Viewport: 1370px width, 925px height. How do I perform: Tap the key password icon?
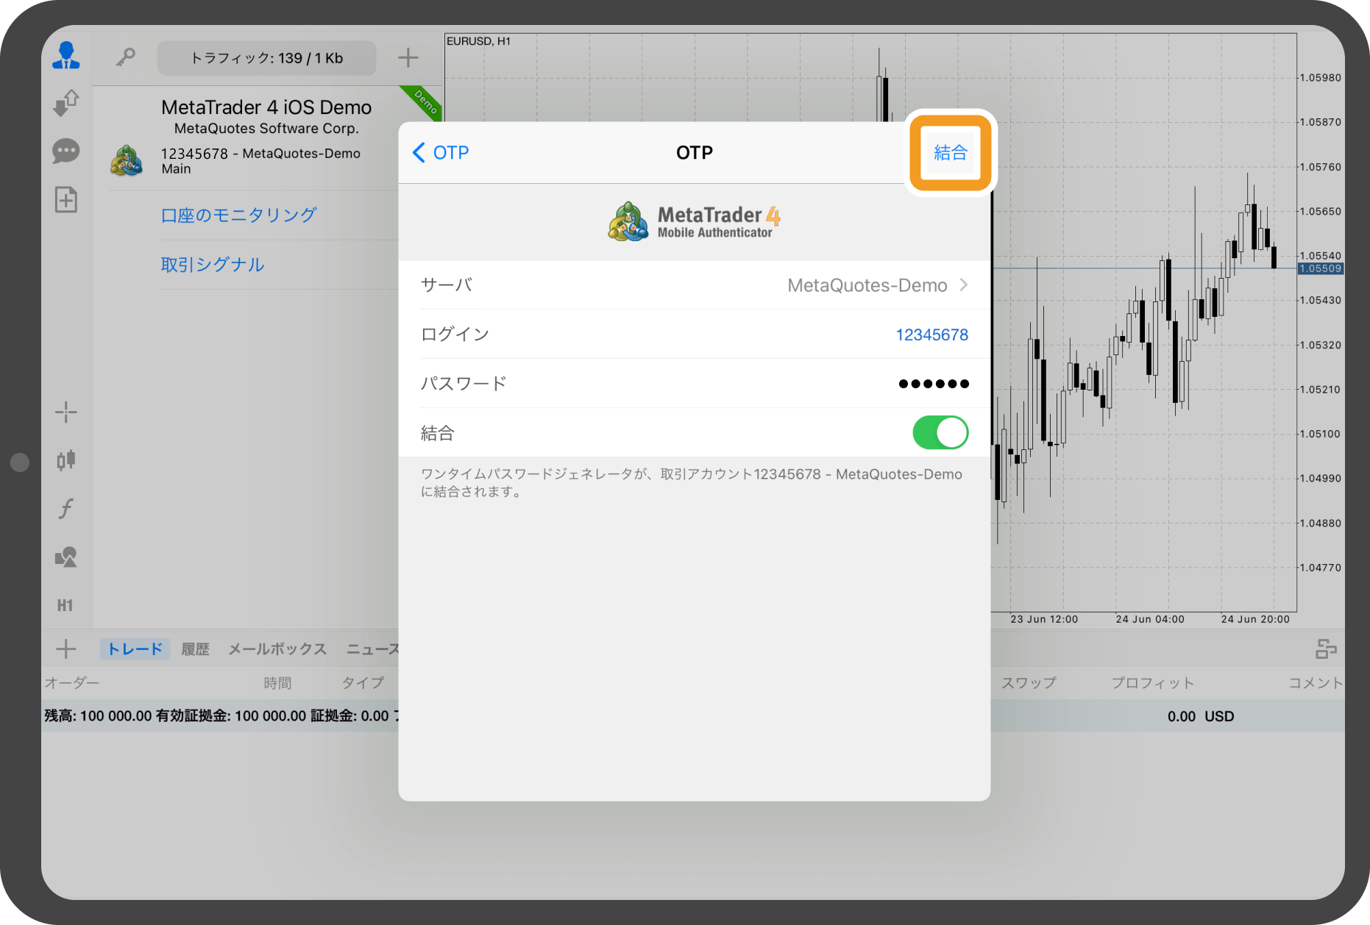click(126, 57)
